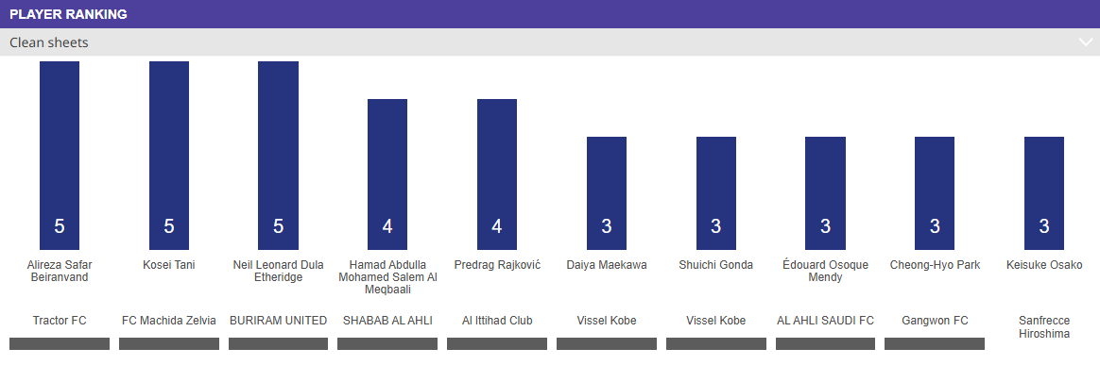Open the BURIRAM UNITED team link
1100x365 pixels.
coord(279,321)
